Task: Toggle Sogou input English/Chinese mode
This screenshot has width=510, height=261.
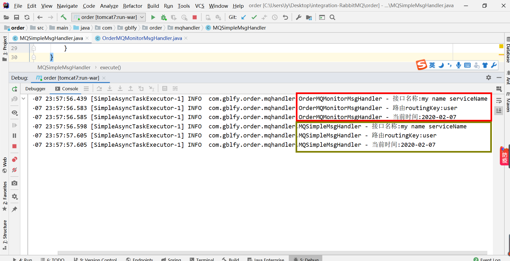Action: (x=432, y=65)
